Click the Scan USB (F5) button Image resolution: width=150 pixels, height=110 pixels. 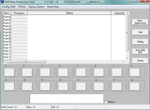pyautogui.click(x=140, y=51)
